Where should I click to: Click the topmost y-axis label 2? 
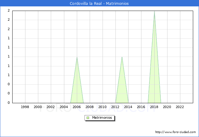click(9, 11)
